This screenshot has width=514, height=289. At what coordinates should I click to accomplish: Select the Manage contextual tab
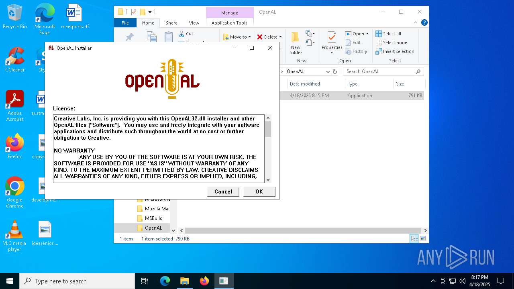230,13
